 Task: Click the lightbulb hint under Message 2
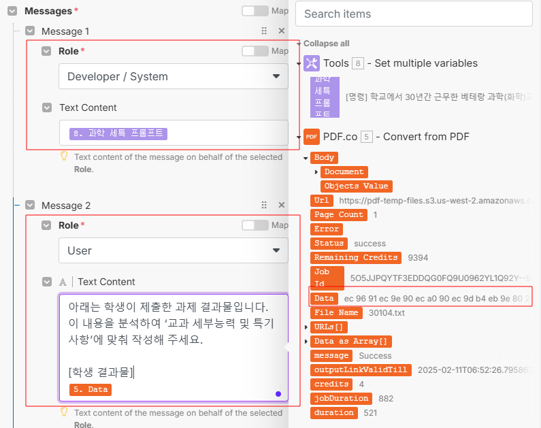(64, 412)
